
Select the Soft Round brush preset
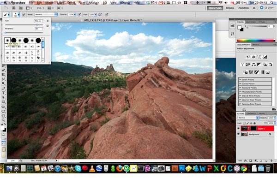click(x=7, y=41)
